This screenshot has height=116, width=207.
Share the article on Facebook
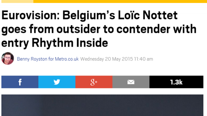(20, 82)
